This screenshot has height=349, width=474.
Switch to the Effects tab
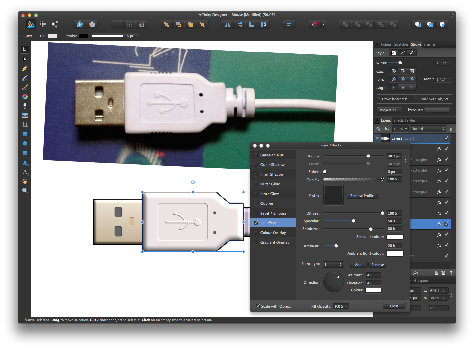pos(398,120)
